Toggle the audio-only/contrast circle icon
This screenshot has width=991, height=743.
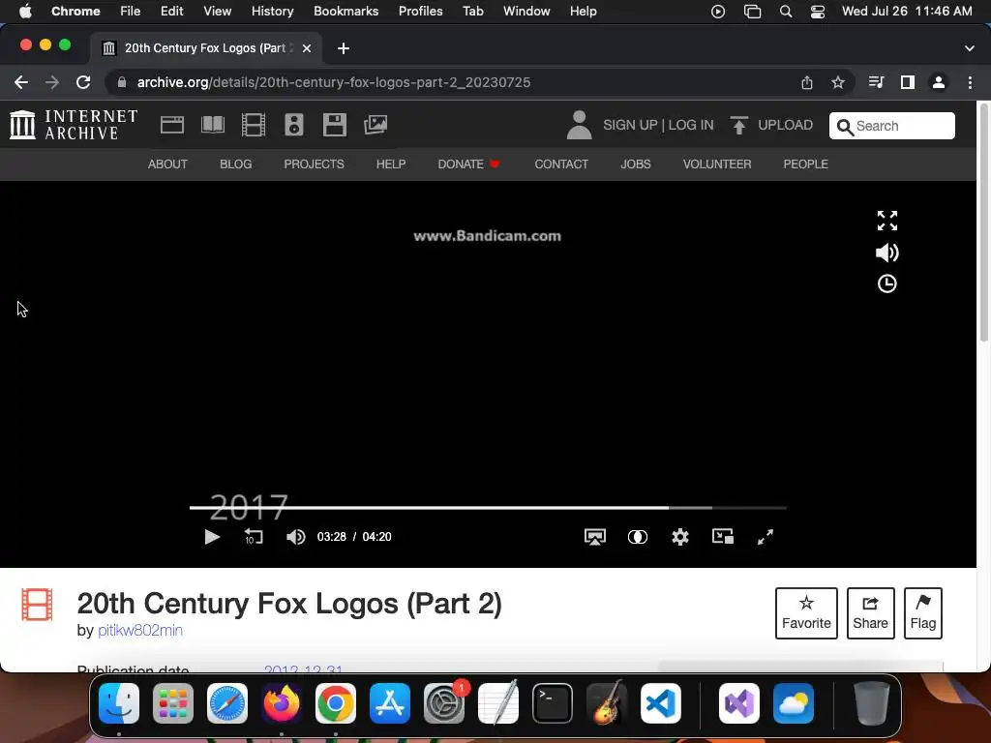point(638,537)
